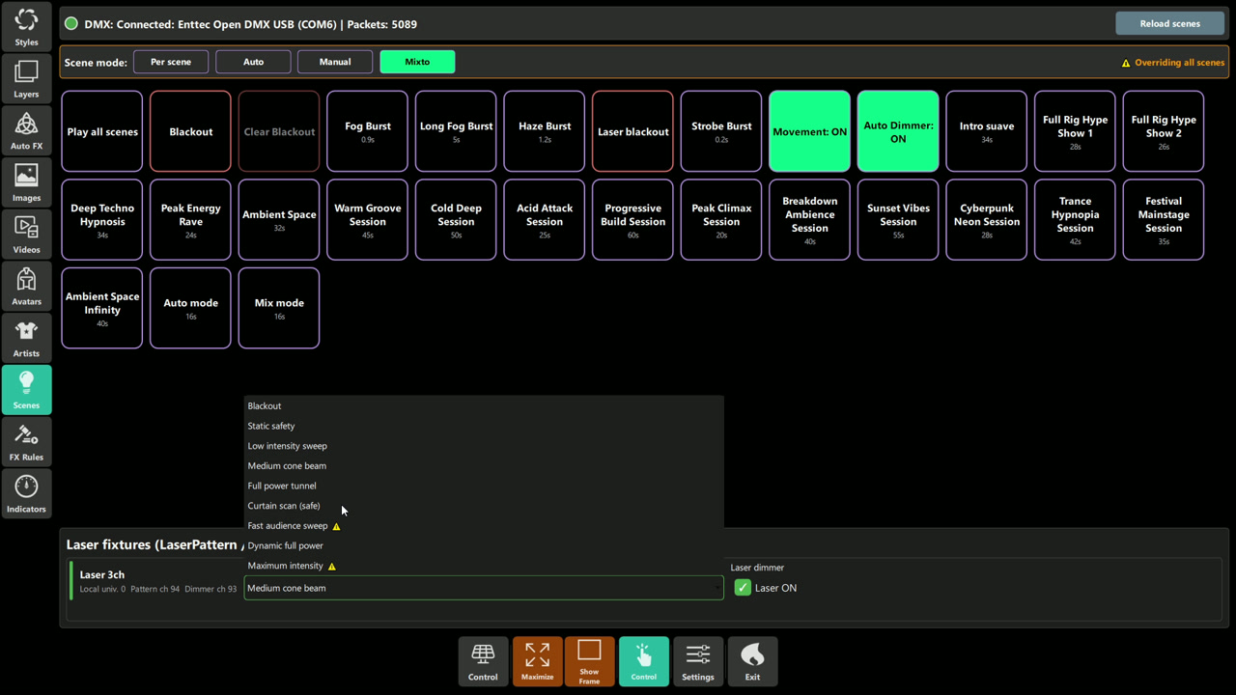
Task: Open the Auto FX sidebar panel
Action: [x=26, y=131]
